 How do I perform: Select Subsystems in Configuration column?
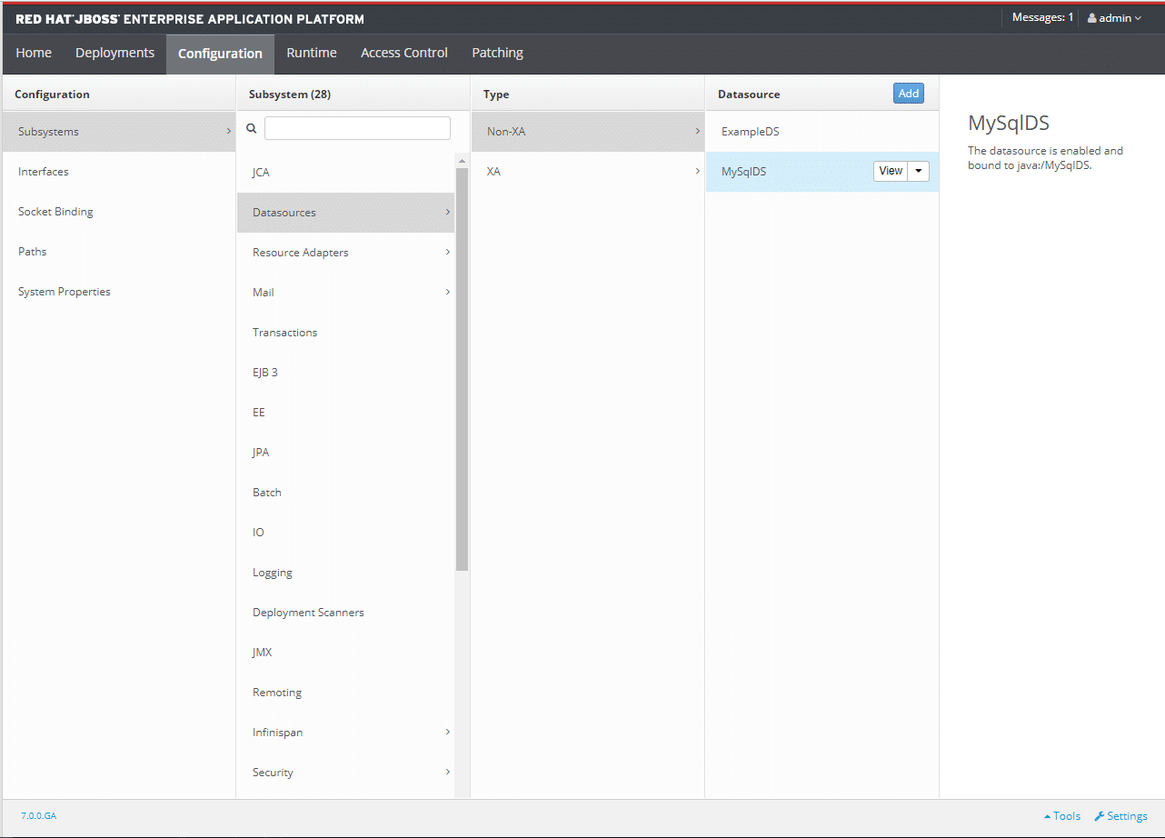coord(118,132)
